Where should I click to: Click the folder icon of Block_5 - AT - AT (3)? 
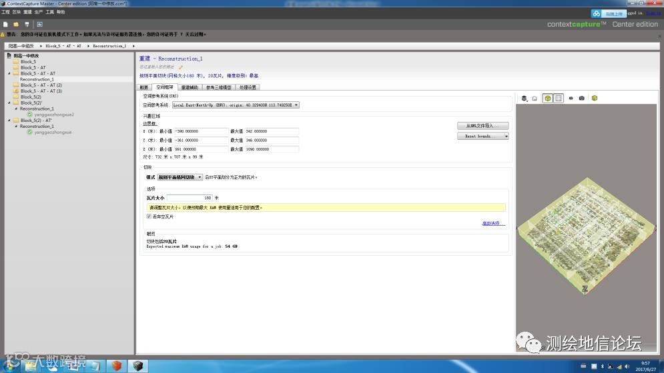tap(16, 91)
